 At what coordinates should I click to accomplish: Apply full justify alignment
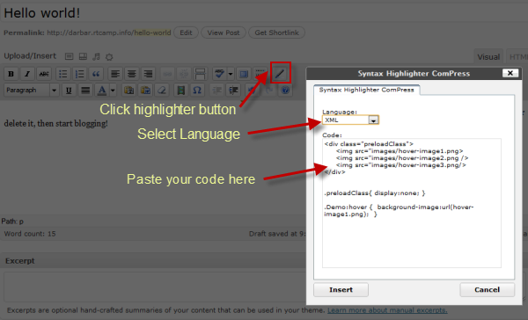click(85, 91)
